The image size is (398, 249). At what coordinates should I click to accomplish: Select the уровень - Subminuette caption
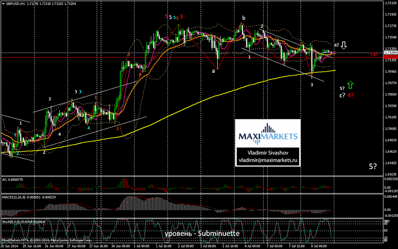click(202, 233)
